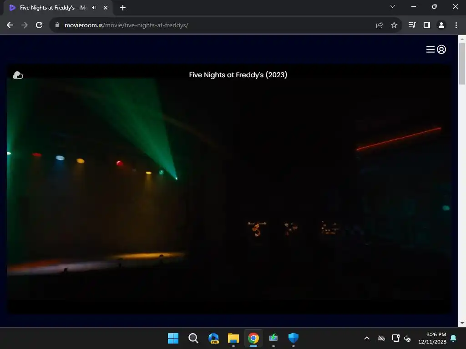Go back to the previous page
Screen dimensions: 466x349
(10, 25)
